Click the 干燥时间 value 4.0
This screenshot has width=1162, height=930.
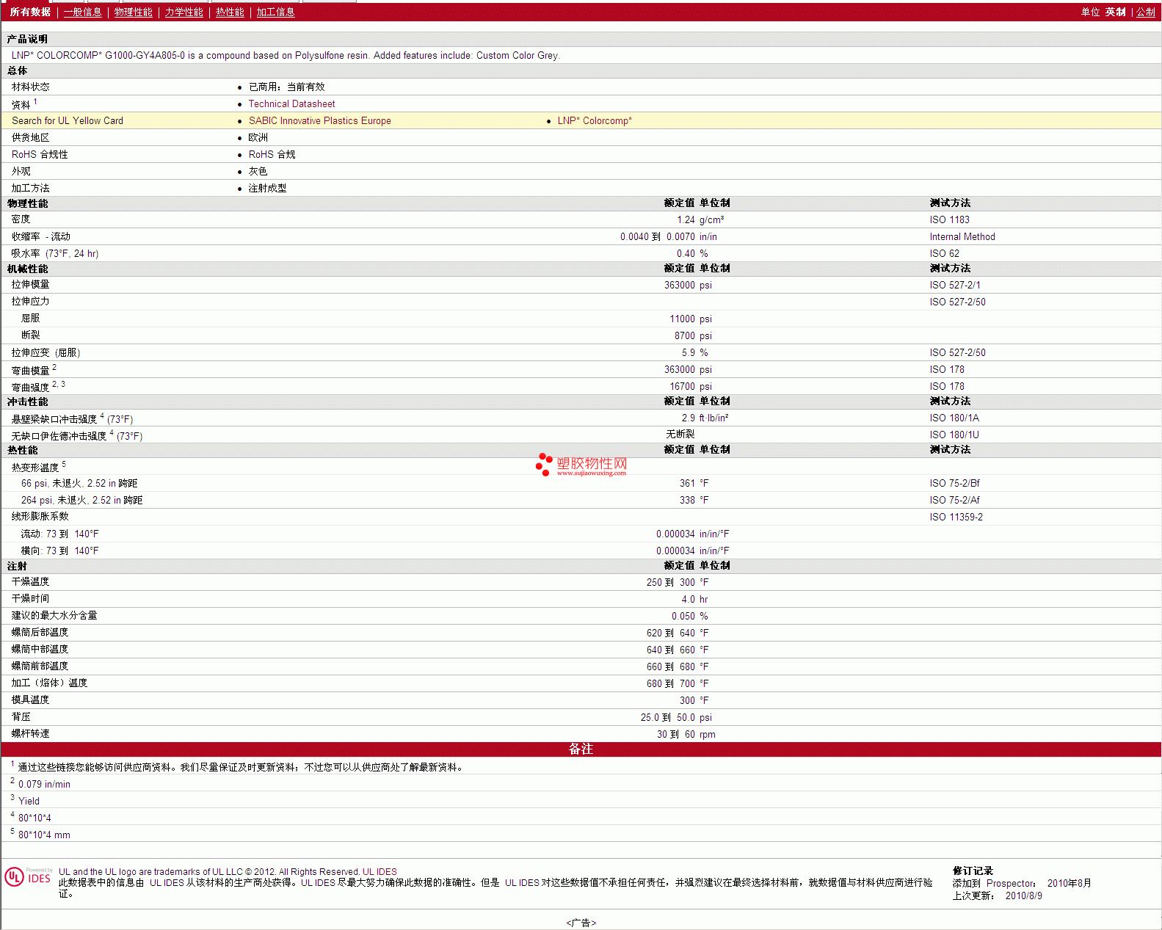pos(689,600)
